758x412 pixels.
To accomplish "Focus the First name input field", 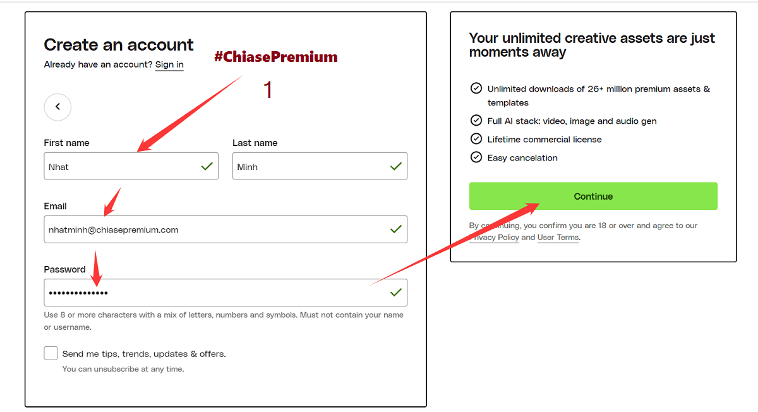I will pyautogui.click(x=120, y=166).
